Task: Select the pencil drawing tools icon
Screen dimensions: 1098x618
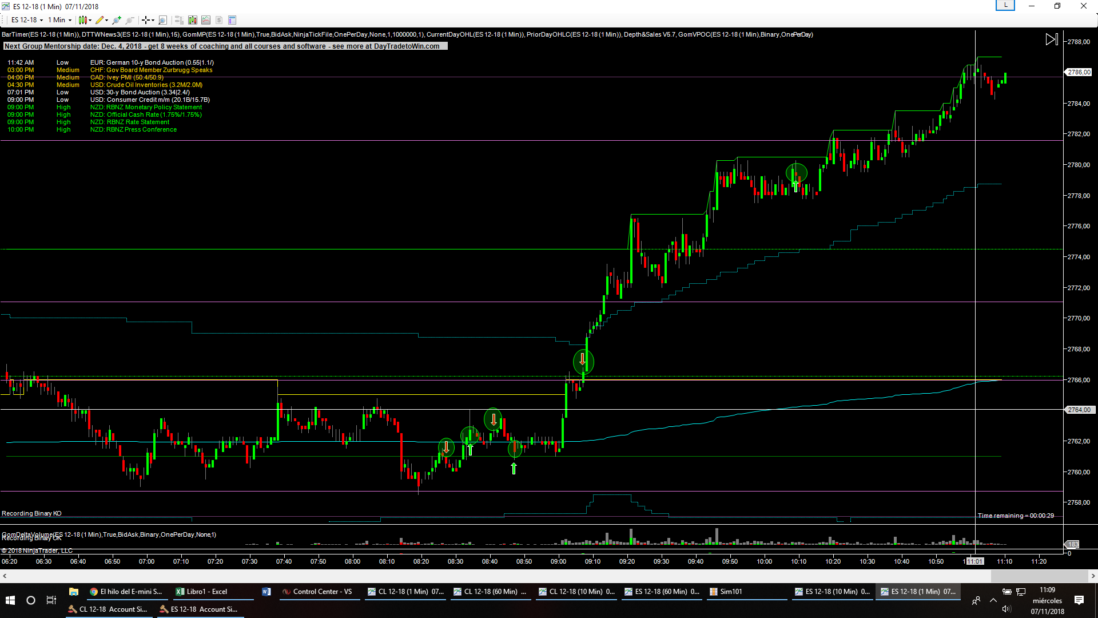Action: 100,20
